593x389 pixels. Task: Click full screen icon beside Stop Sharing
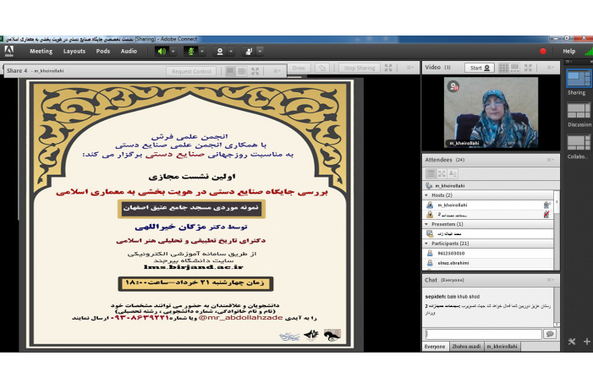point(388,68)
